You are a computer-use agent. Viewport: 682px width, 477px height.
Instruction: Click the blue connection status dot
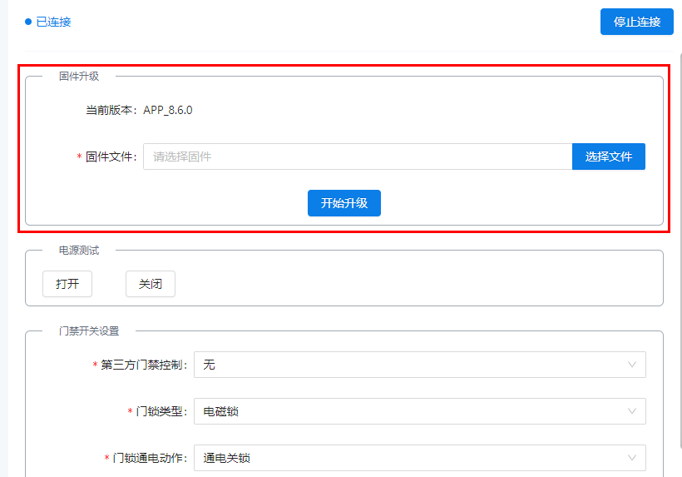click(28, 22)
